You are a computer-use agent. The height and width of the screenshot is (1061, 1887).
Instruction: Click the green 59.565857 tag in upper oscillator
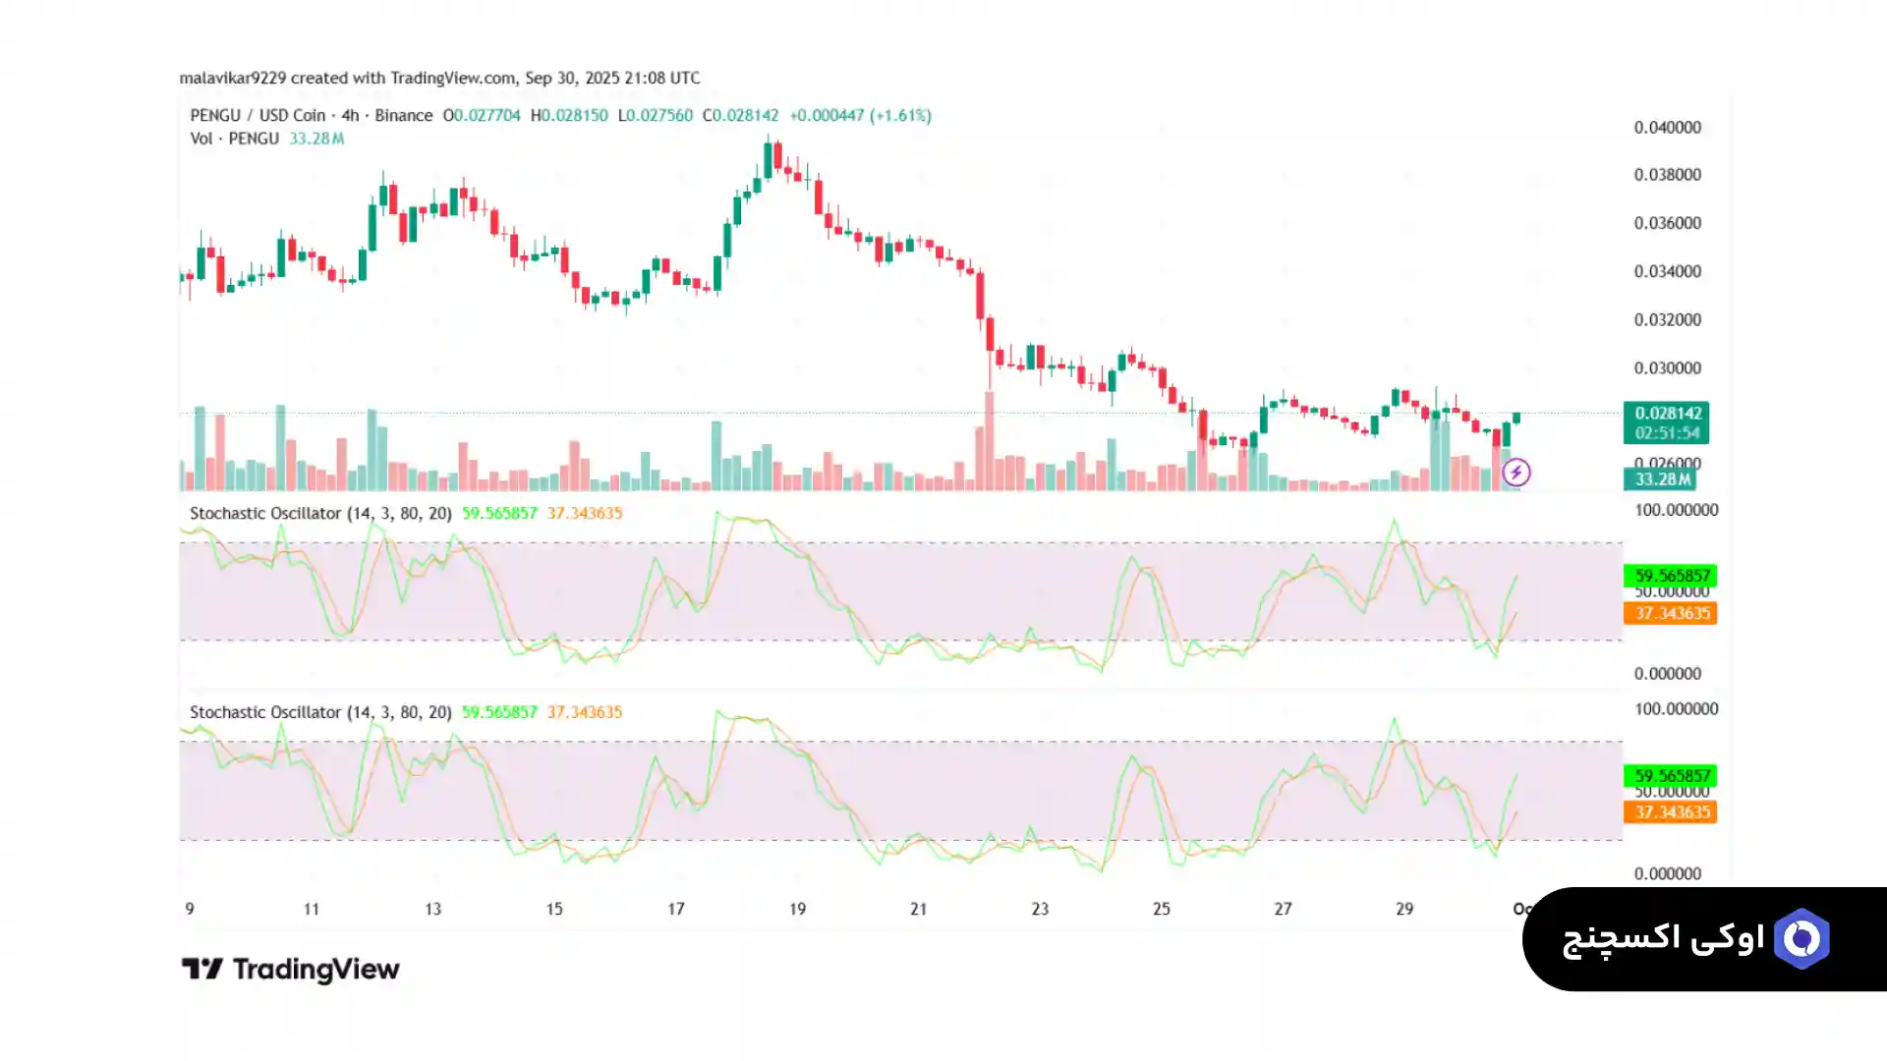click(1671, 576)
